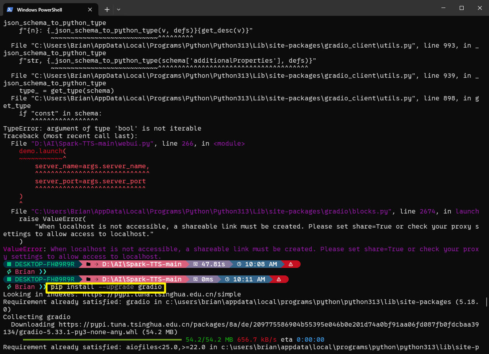Click the warning icon in the 47.81s prompt

coord(290,264)
